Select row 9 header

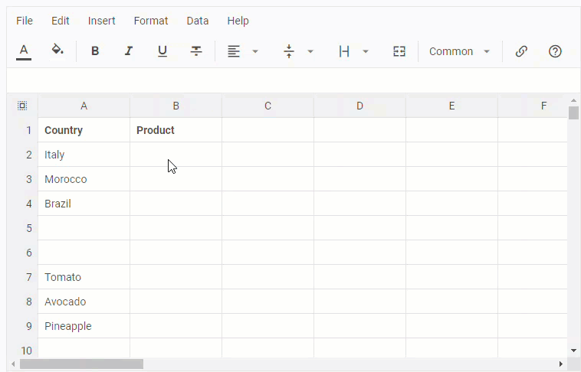pos(22,326)
